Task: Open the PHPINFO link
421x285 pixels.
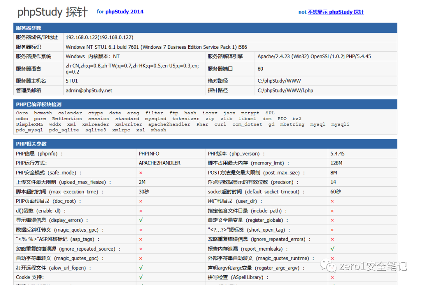Action: pos(149,154)
